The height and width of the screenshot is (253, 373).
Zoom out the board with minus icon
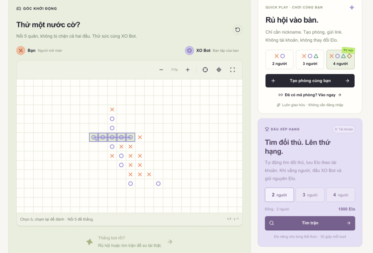161,70
